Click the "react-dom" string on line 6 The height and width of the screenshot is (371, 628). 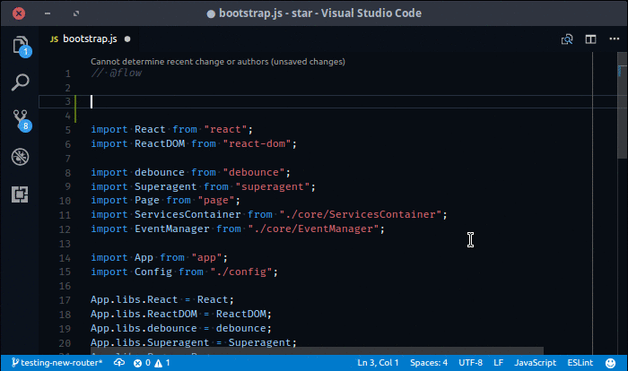coord(257,143)
